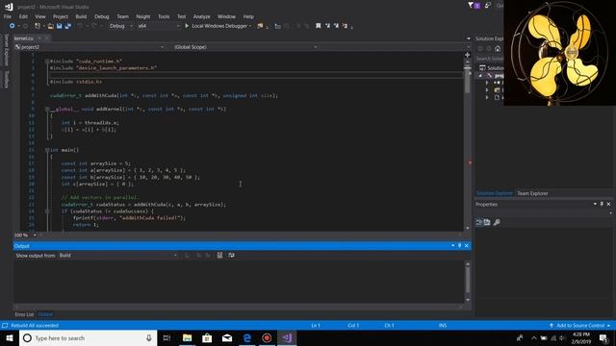This screenshot has height=346, width=616.
Task: Open Microsoft Store from the taskbar
Action: (207, 338)
